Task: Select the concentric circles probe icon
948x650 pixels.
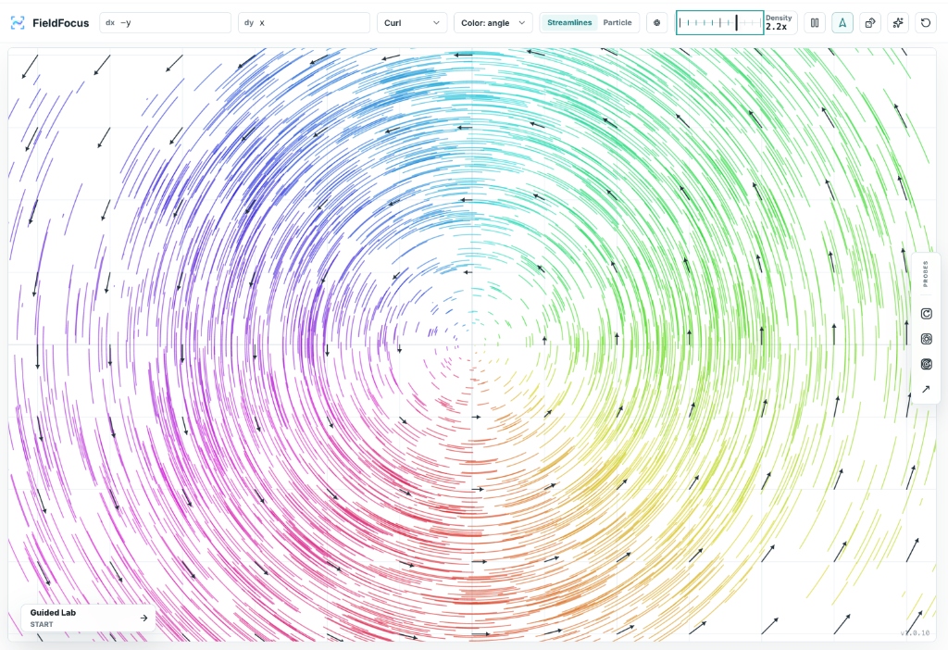Action: tap(926, 339)
